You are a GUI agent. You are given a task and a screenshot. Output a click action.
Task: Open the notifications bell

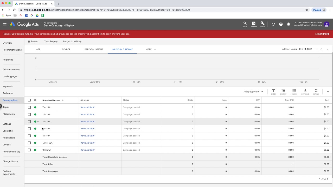click(288, 24)
